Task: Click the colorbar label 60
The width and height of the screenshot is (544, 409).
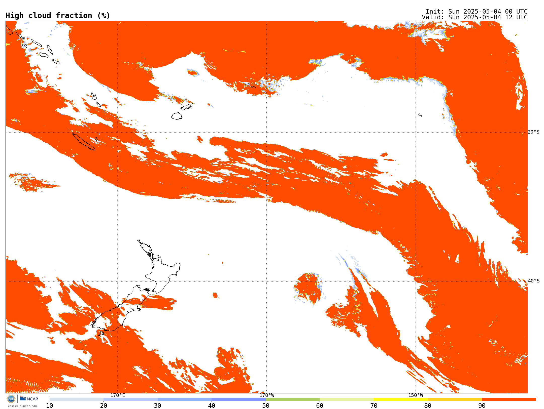Action: point(320,406)
